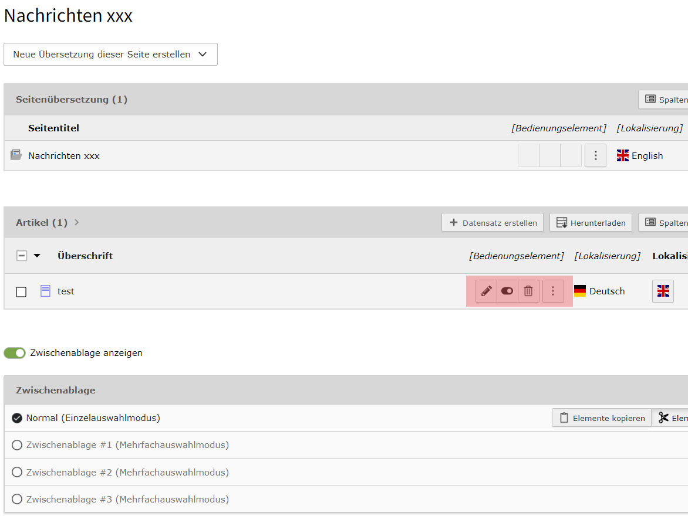Click 'Elemente kopieren' in clipboard

point(602,418)
